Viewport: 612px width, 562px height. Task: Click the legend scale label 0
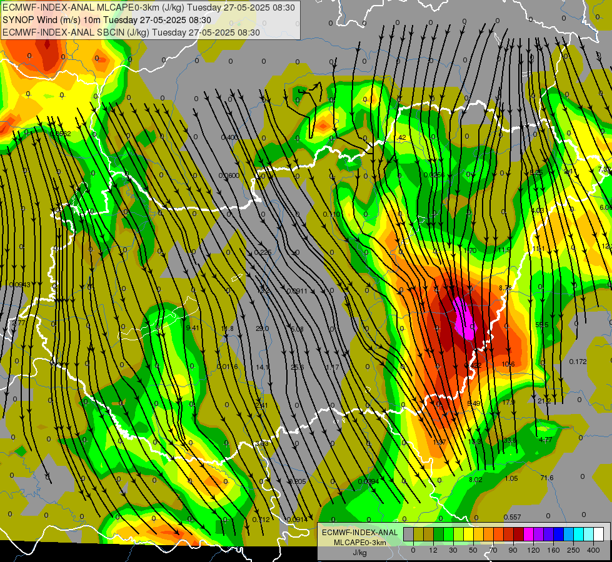point(413,550)
